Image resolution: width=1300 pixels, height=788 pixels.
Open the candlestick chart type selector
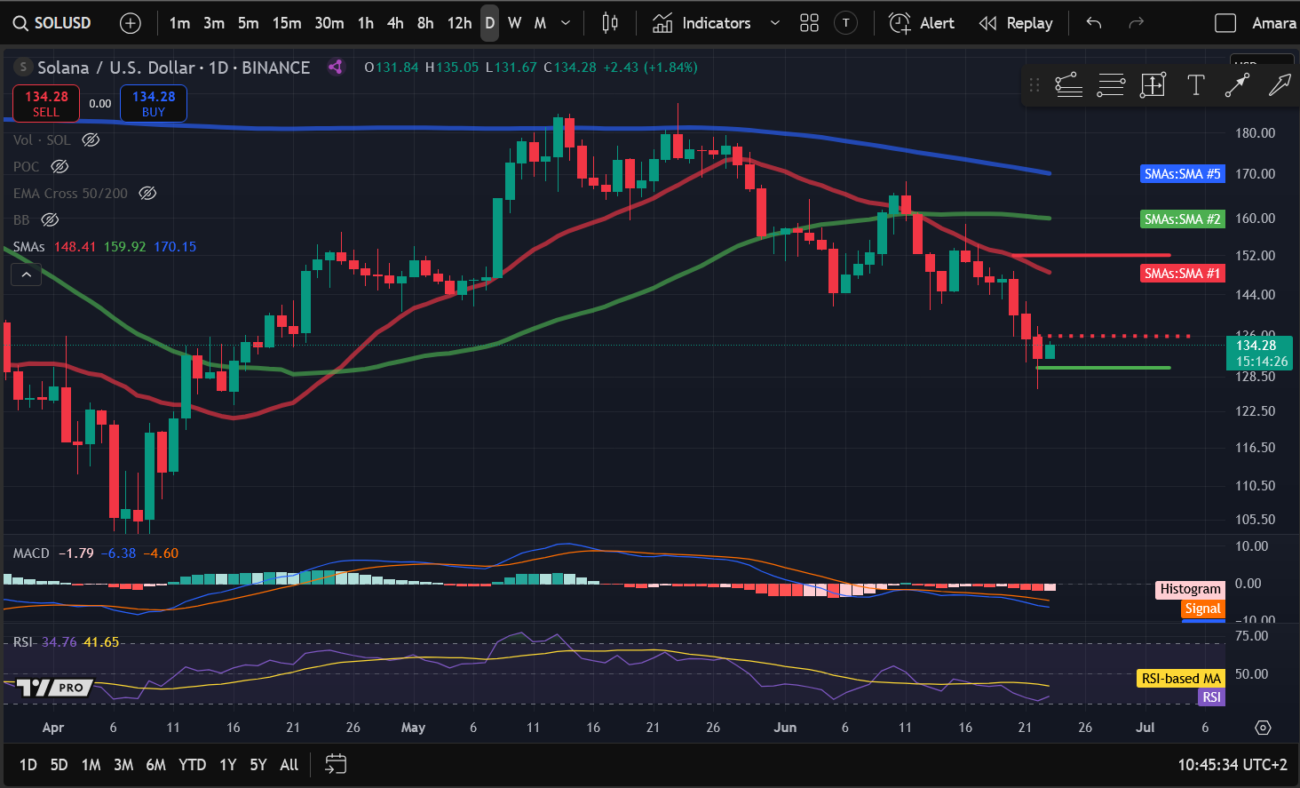[x=610, y=23]
